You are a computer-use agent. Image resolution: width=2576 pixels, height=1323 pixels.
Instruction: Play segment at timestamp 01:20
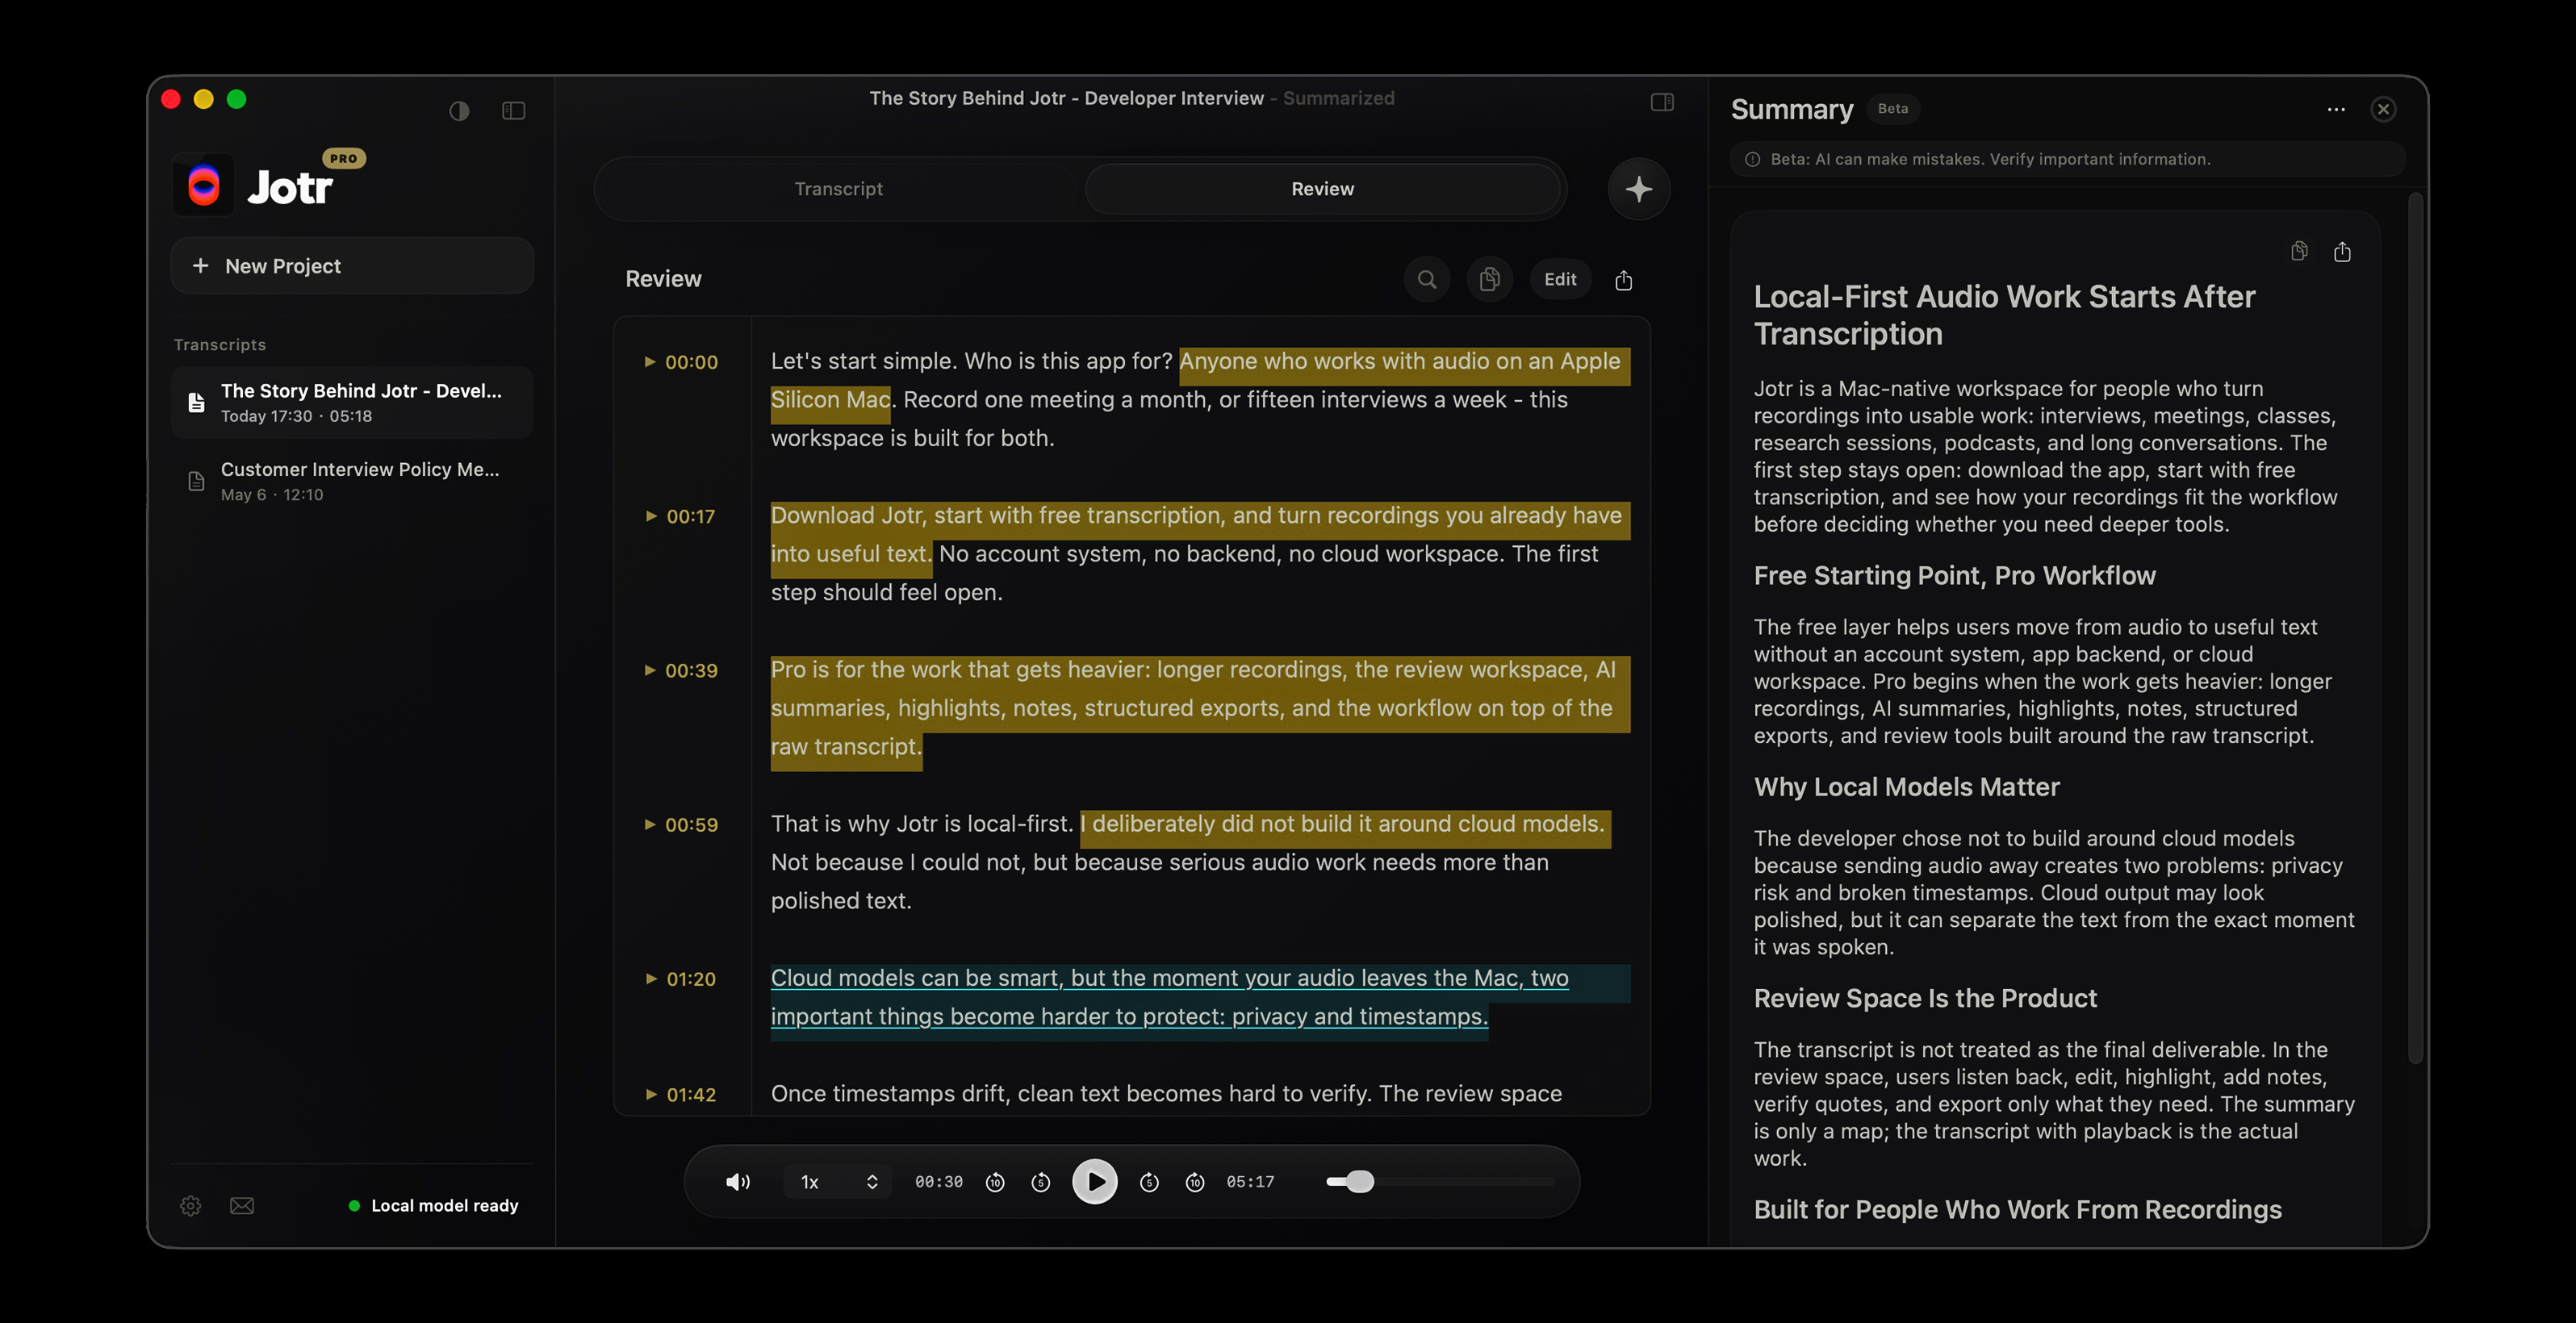pyautogui.click(x=681, y=979)
